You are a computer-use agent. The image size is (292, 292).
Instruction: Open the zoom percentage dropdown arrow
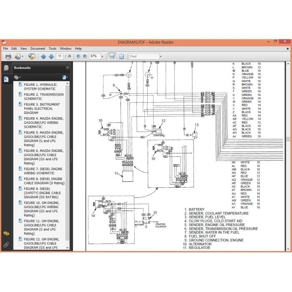tap(102, 56)
